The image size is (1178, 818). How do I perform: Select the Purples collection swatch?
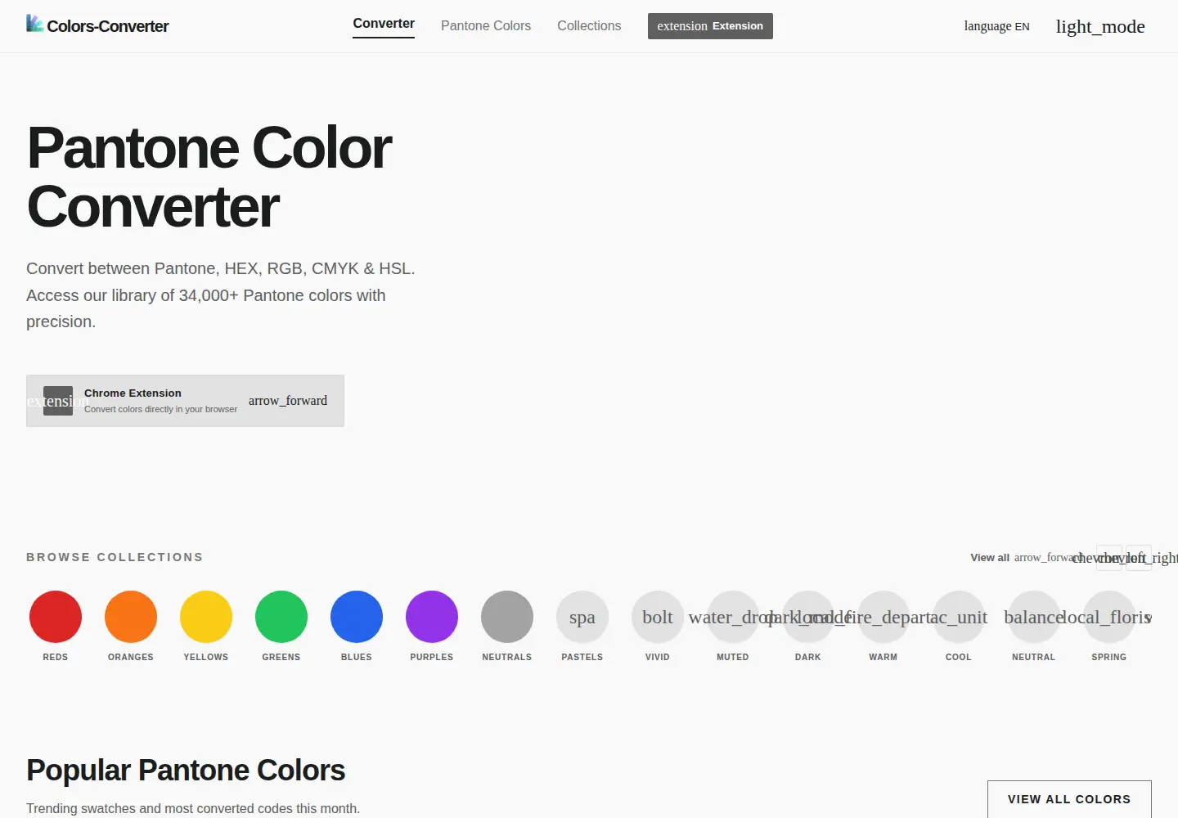[x=432, y=617]
